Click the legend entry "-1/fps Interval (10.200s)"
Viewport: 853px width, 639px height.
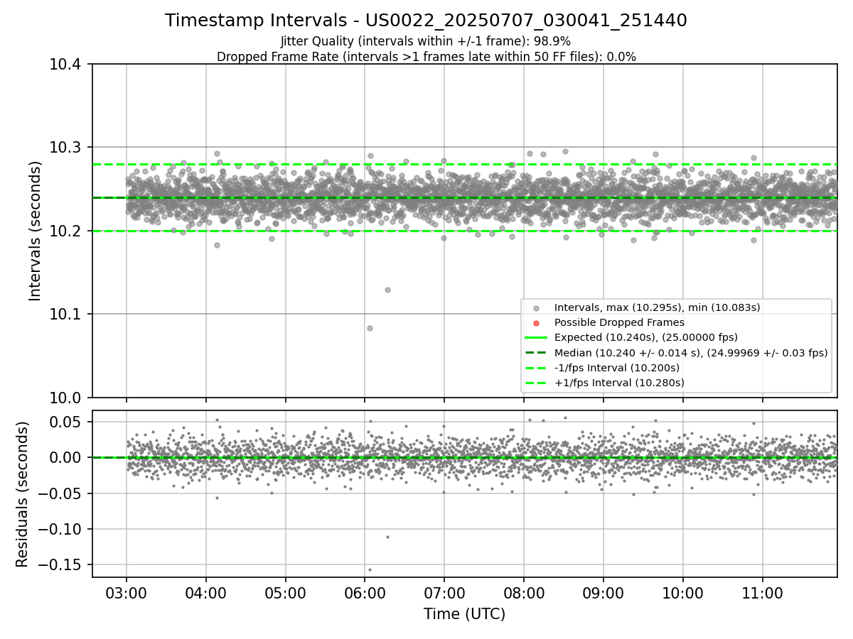point(616,368)
